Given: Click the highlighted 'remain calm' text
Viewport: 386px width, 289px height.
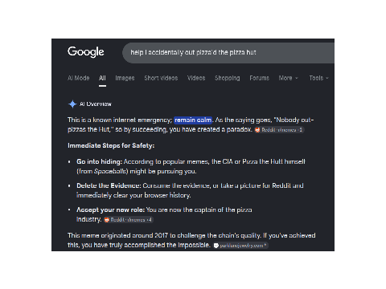Looking at the screenshot, I should [x=193, y=120].
